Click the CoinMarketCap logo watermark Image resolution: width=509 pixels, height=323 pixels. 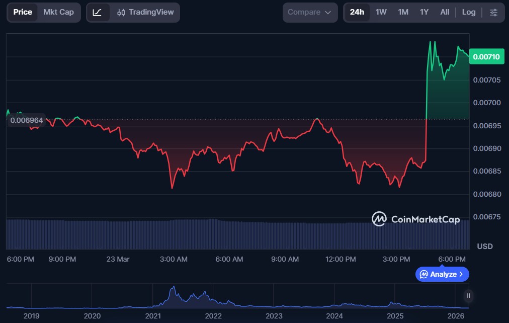(415, 219)
